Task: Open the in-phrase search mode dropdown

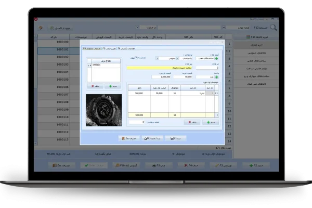Action: tap(137, 28)
